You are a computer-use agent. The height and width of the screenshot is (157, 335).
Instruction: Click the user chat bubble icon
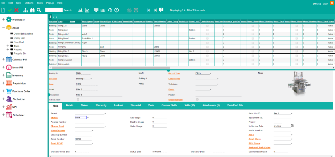pos(161,10)
